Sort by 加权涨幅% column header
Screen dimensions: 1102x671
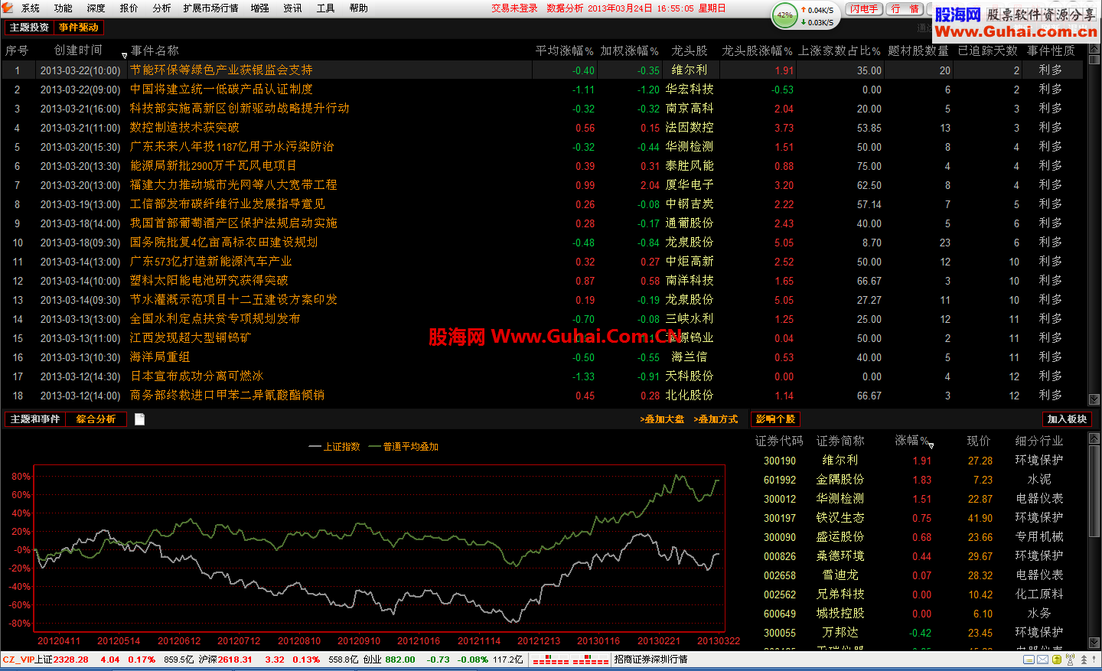point(629,50)
